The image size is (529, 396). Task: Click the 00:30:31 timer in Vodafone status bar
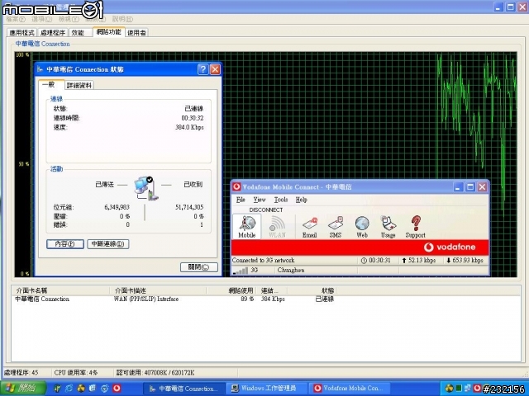[376, 261]
